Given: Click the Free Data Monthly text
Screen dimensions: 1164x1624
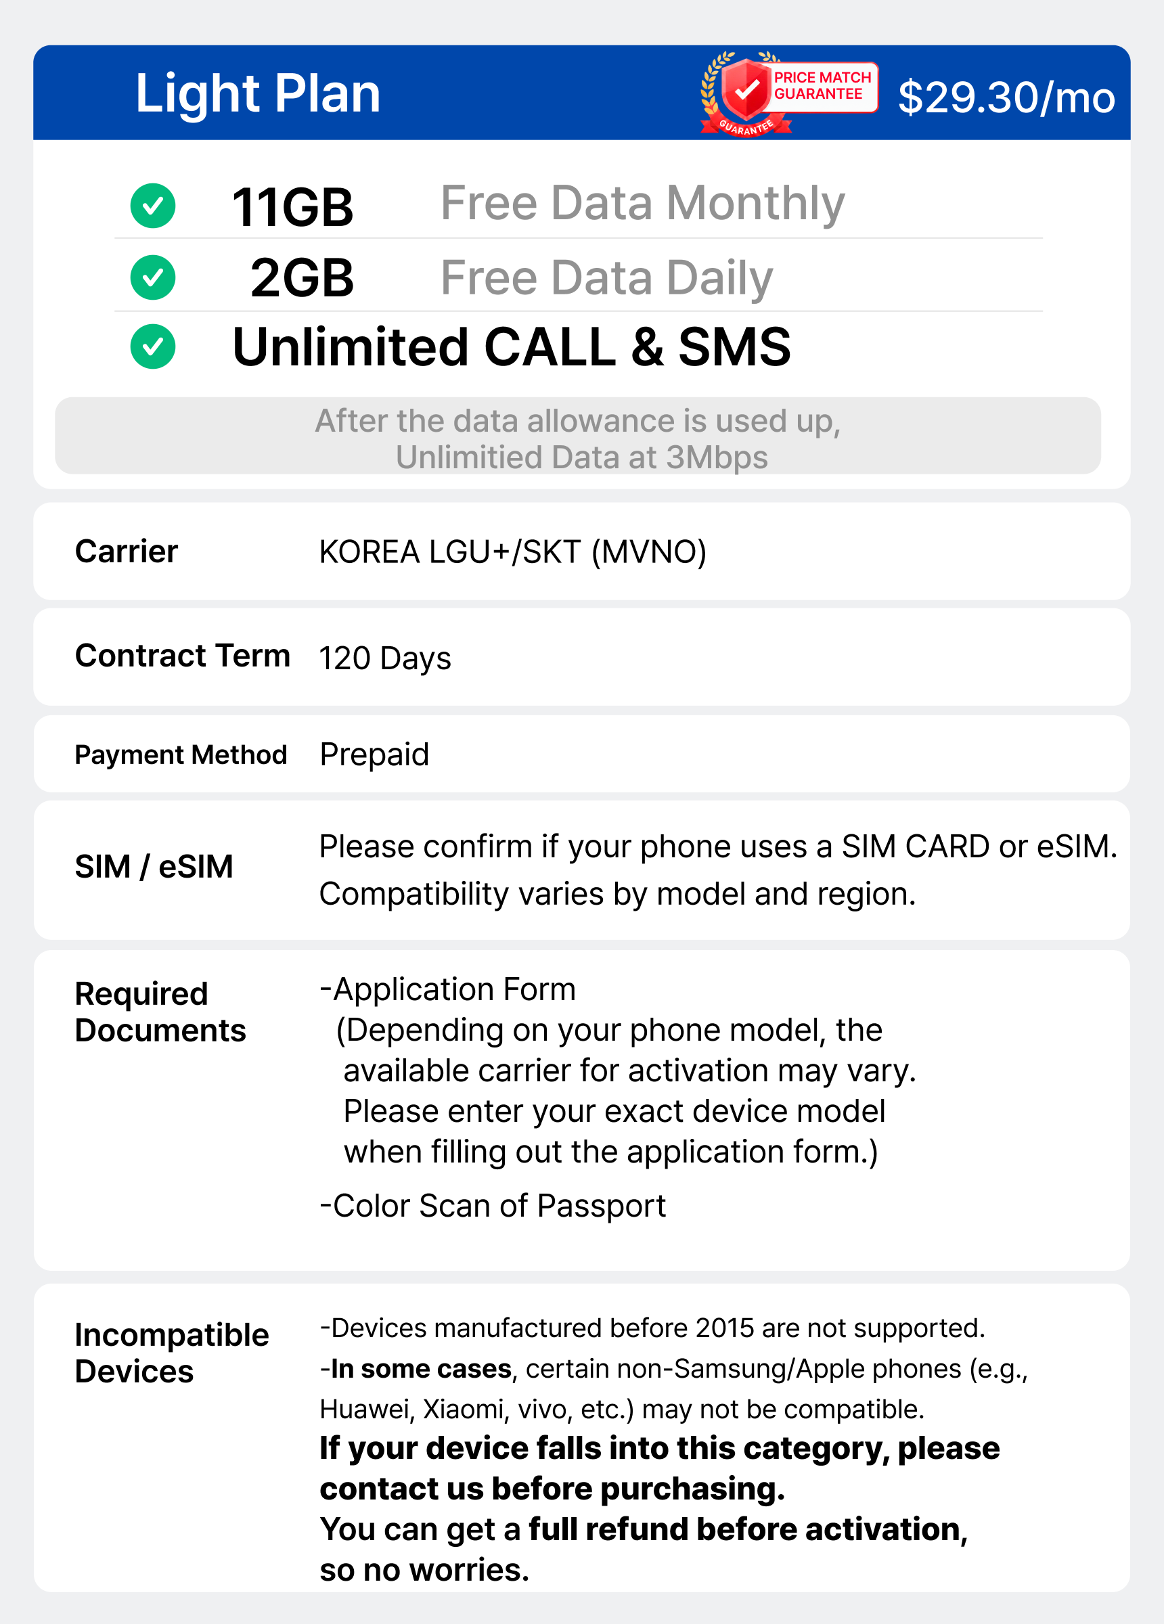Looking at the screenshot, I should 642,204.
